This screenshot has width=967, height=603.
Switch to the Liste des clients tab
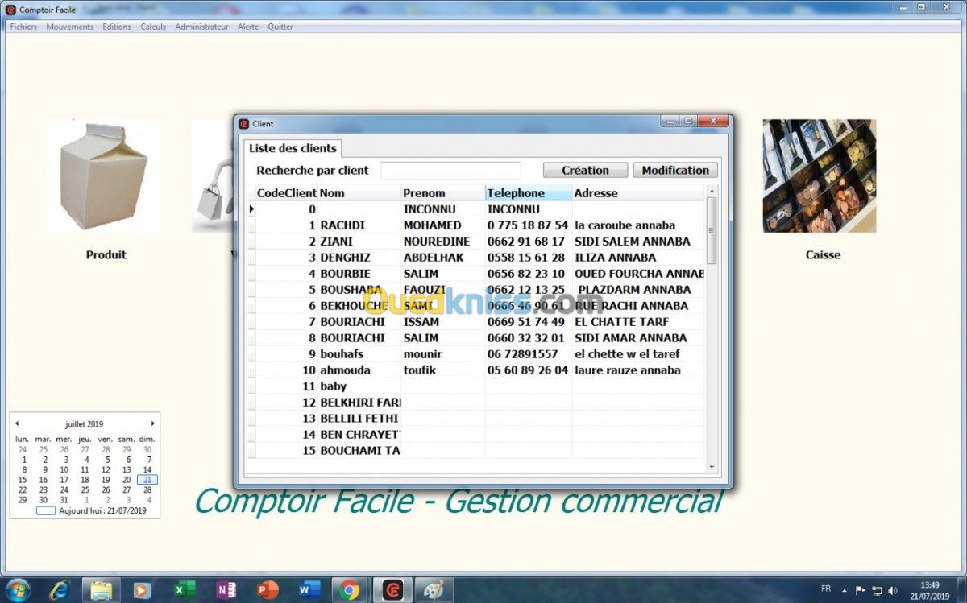tap(293, 148)
